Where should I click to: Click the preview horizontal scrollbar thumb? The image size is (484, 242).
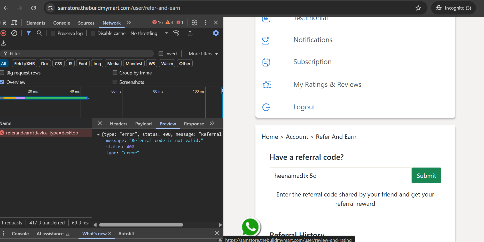(x=141, y=225)
